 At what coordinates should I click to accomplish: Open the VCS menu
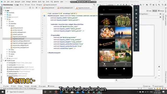click(x=52, y=2)
